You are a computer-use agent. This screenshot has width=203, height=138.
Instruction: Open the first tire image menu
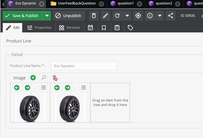43,88
